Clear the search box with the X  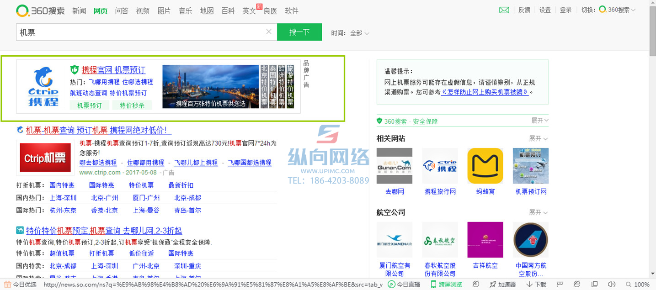[269, 32]
